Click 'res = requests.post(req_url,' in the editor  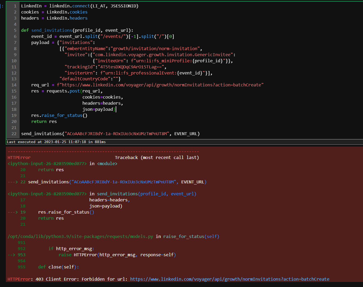(x=67, y=91)
